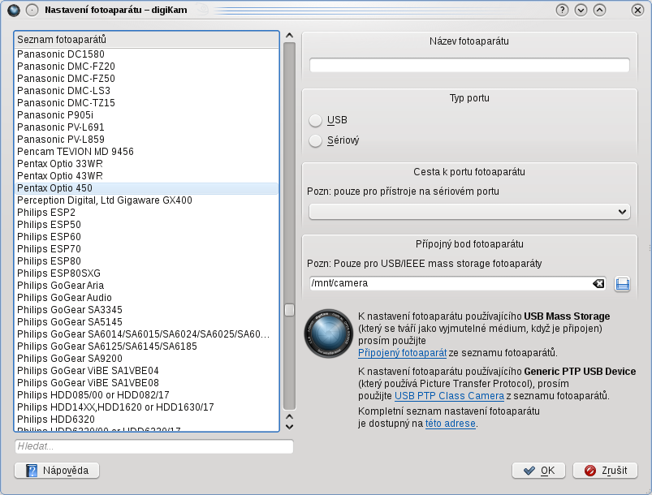
Task: Click the bottommost scroll-down arrow of the list
Action: tap(289, 427)
